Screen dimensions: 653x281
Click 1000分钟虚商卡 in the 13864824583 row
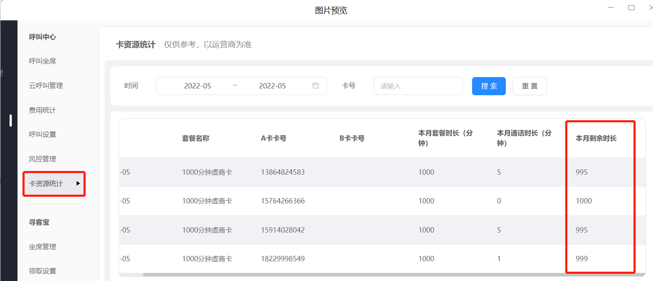(x=207, y=172)
